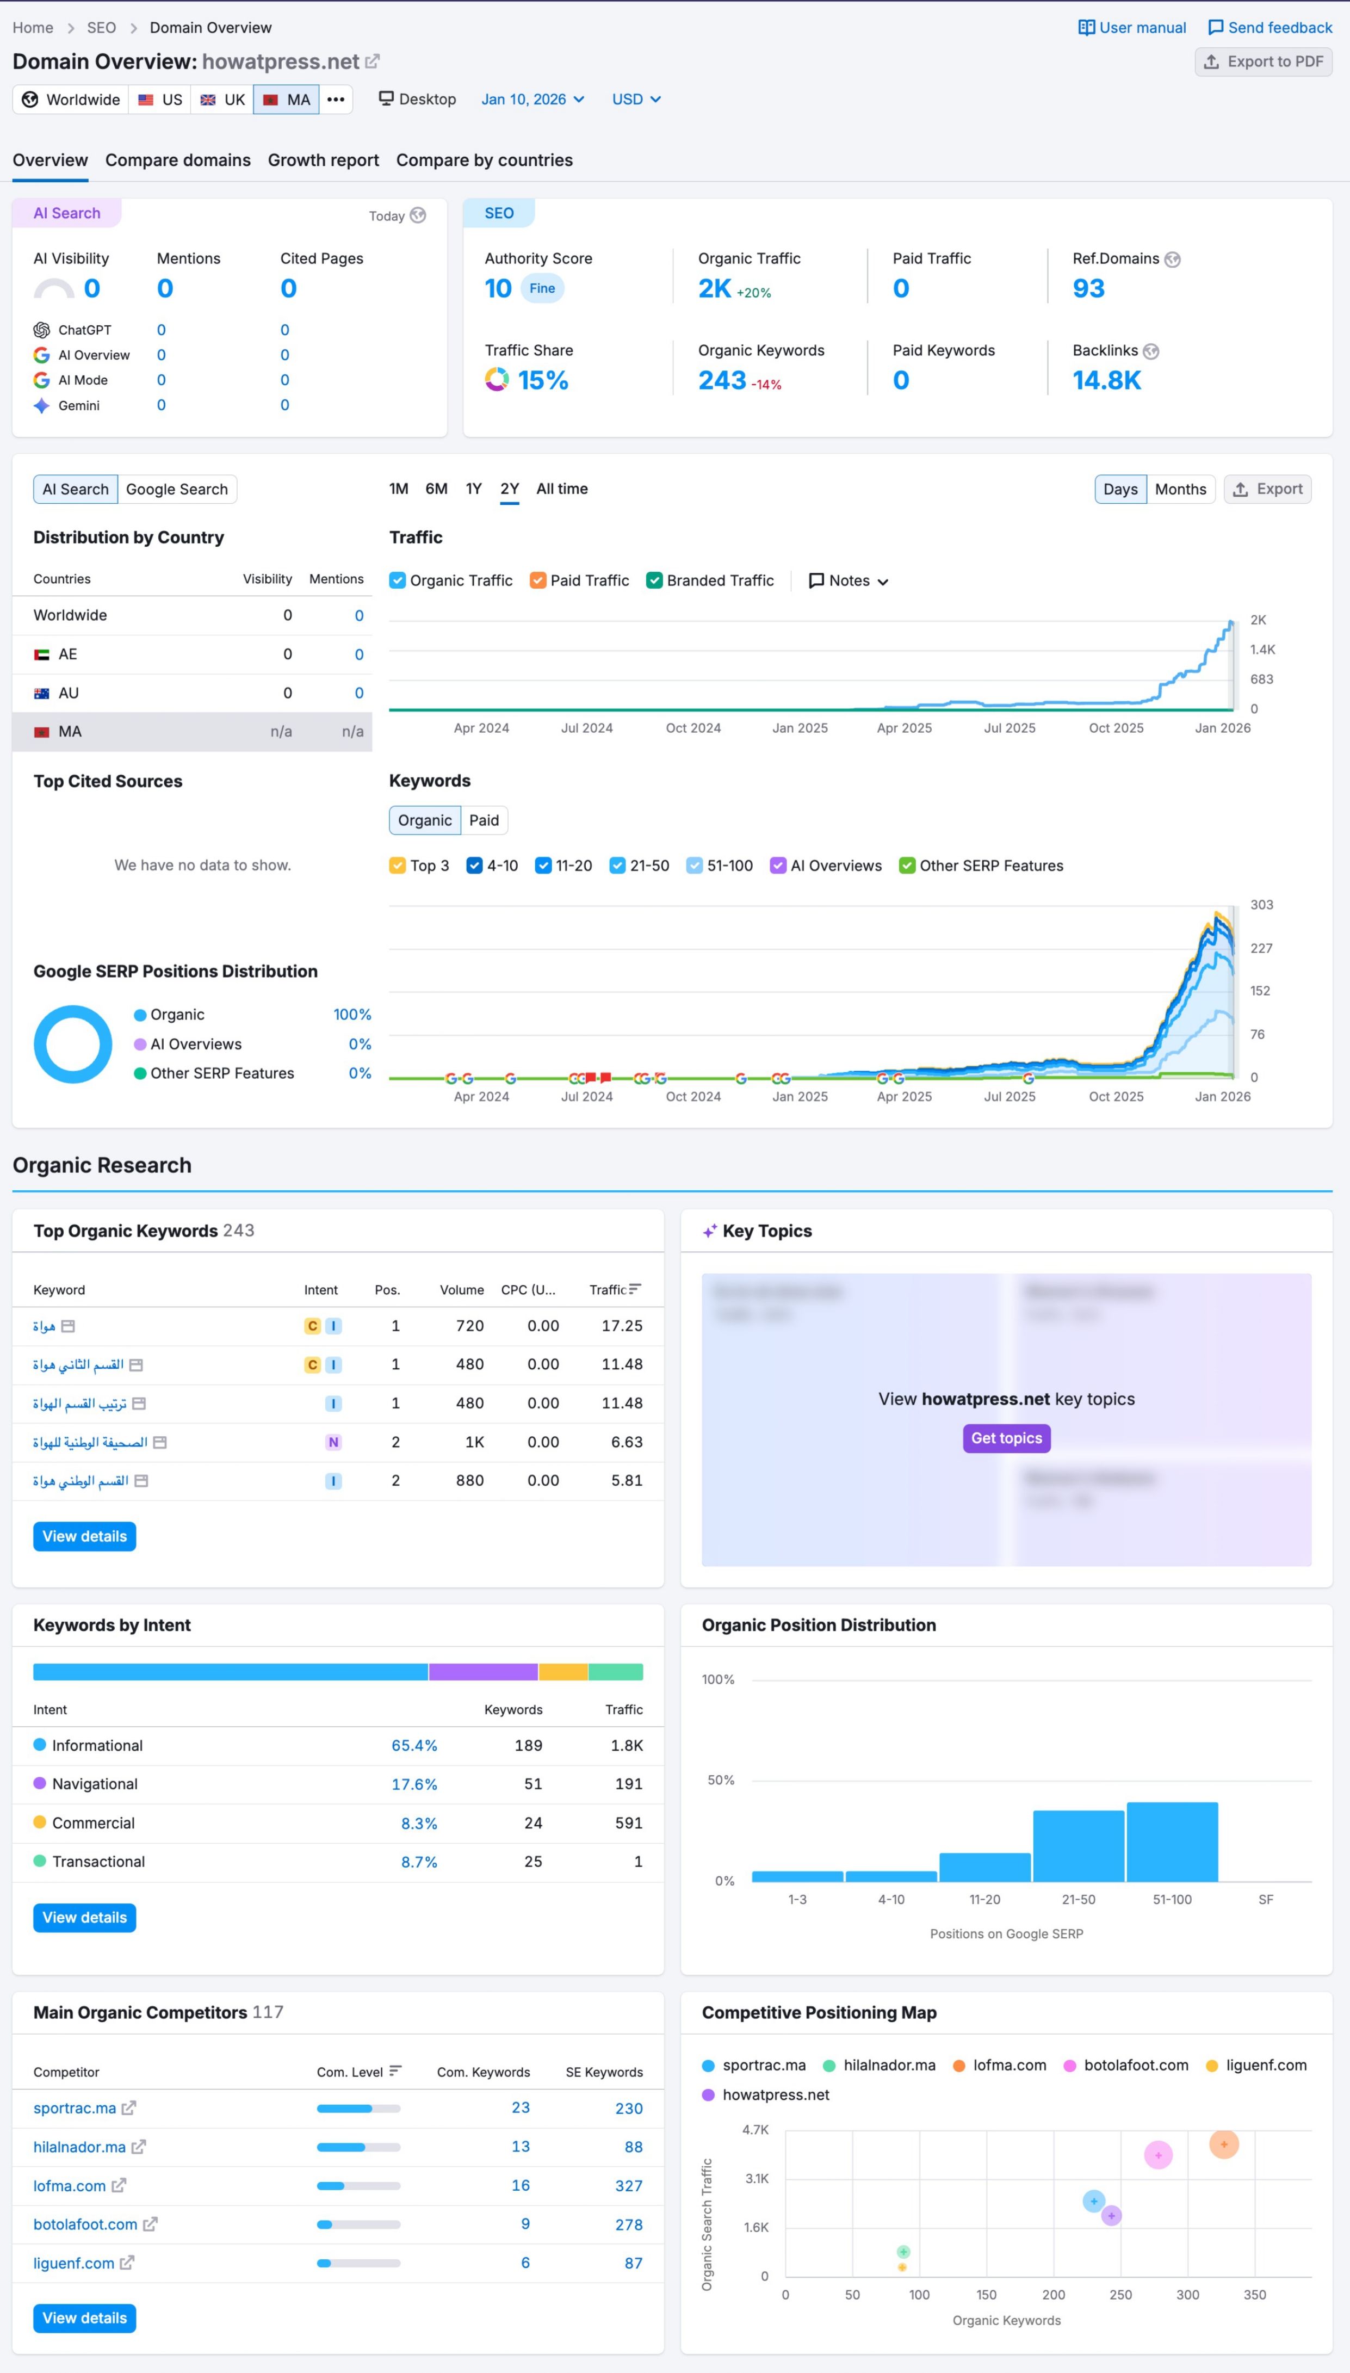This screenshot has height=2373, width=1350.
Task: Switch to the Compare domains tab
Action: coord(178,160)
